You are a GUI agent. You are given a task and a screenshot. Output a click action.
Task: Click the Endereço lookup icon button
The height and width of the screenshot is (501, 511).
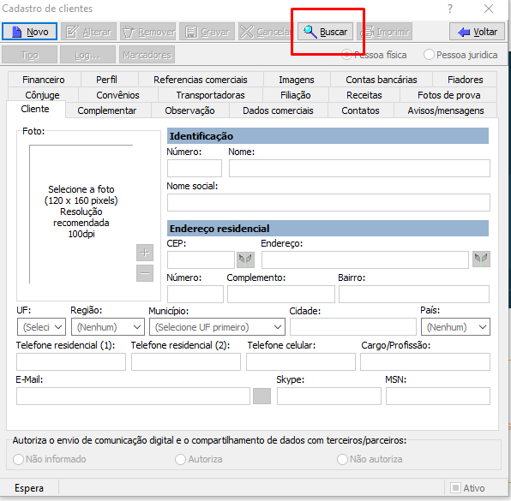481,259
